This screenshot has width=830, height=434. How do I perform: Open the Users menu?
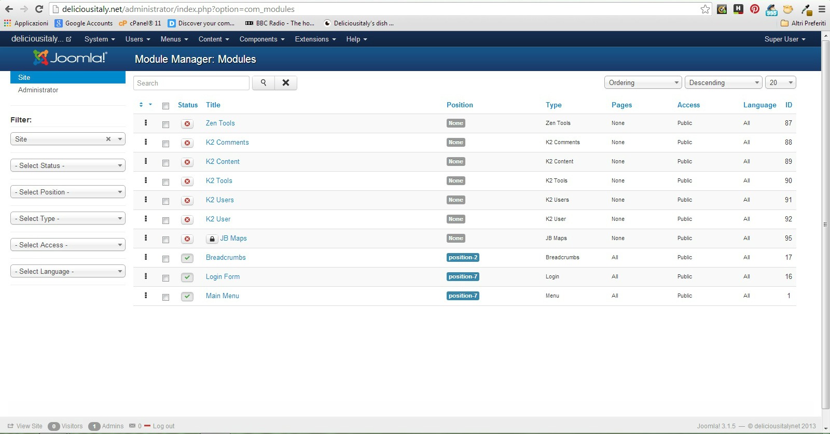pyautogui.click(x=137, y=39)
